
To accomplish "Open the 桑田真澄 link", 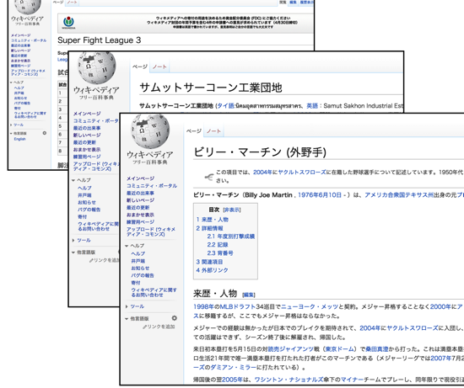I will [377, 349].
